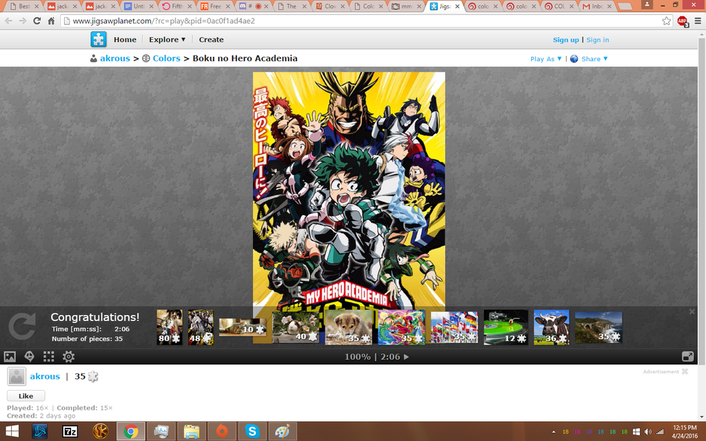706x441 pixels.
Task: Open the Adblock Plus extension icon
Action: [683, 21]
